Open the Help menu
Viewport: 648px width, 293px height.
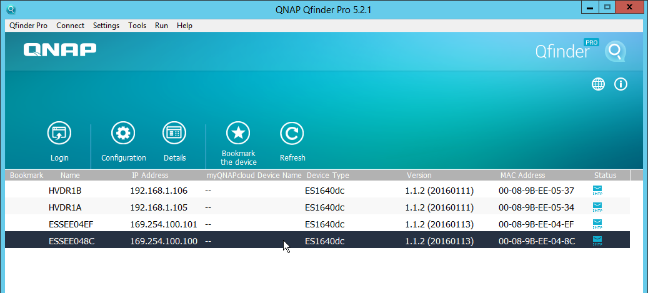184,26
